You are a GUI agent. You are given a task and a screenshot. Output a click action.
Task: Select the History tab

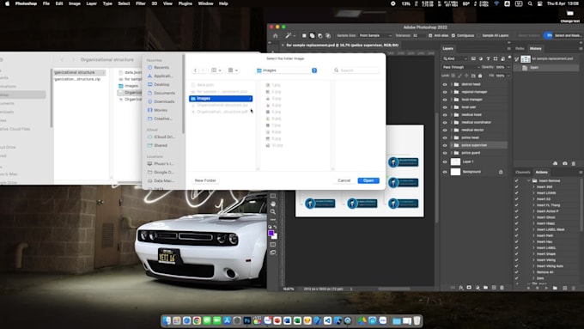click(x=536, y=48)
